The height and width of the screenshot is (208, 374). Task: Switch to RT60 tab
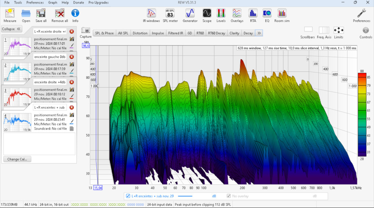200,33
